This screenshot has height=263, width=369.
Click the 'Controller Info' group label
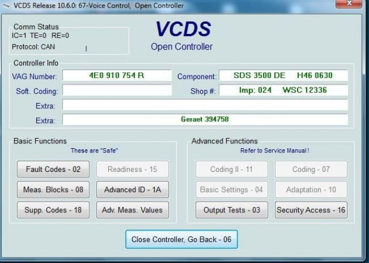[36, 63]
